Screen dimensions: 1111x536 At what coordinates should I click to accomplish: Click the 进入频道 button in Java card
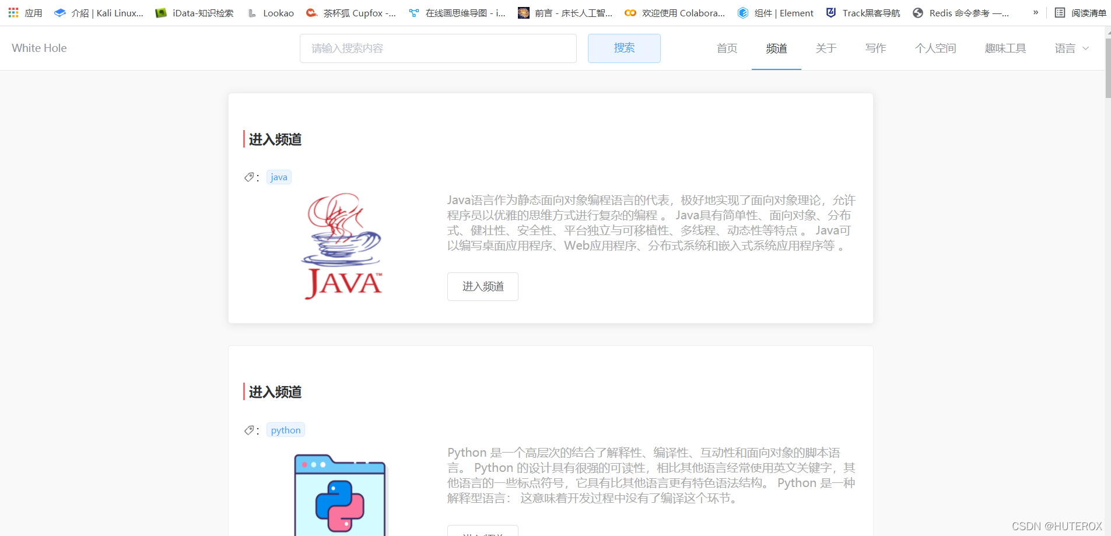coord(483,286)
